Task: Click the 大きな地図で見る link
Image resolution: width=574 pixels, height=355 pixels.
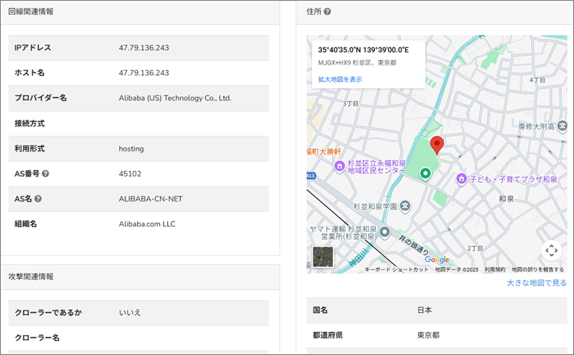Action: coord(536,283)
